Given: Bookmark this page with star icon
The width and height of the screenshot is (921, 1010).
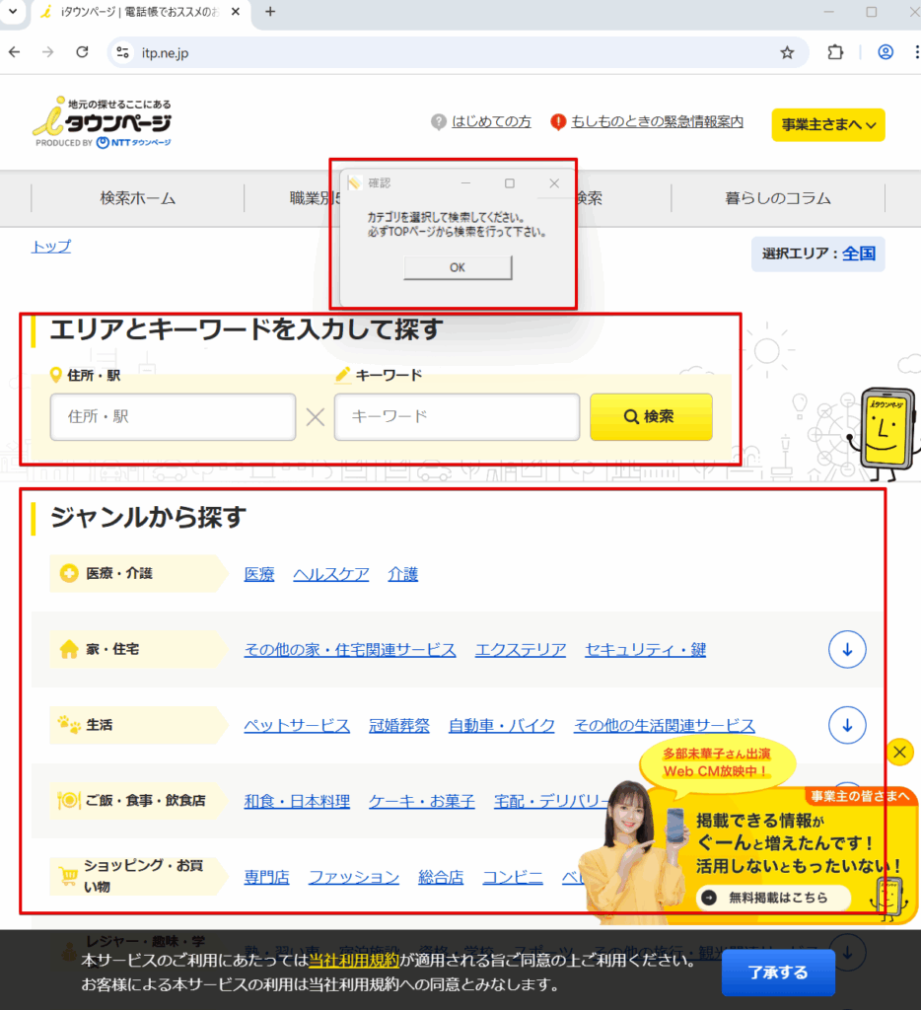Looking at the screenshot, I should [x=787, y=52].
